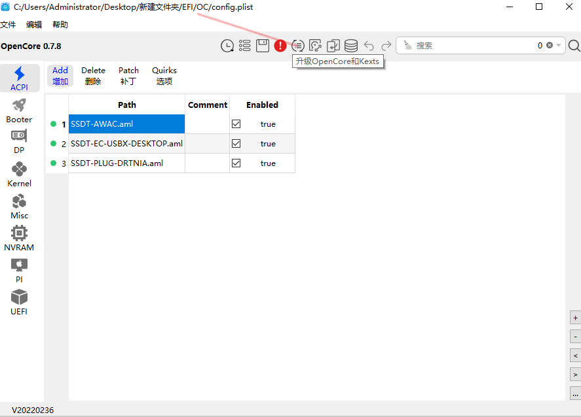Expand the search history dropdown arrow

tap(558, 45)
